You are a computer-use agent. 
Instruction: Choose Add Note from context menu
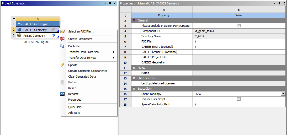[74, 113]
